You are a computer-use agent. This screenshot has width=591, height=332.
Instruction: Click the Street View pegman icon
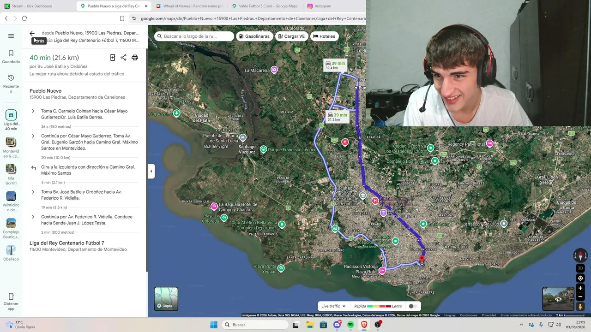coord(580,307)
